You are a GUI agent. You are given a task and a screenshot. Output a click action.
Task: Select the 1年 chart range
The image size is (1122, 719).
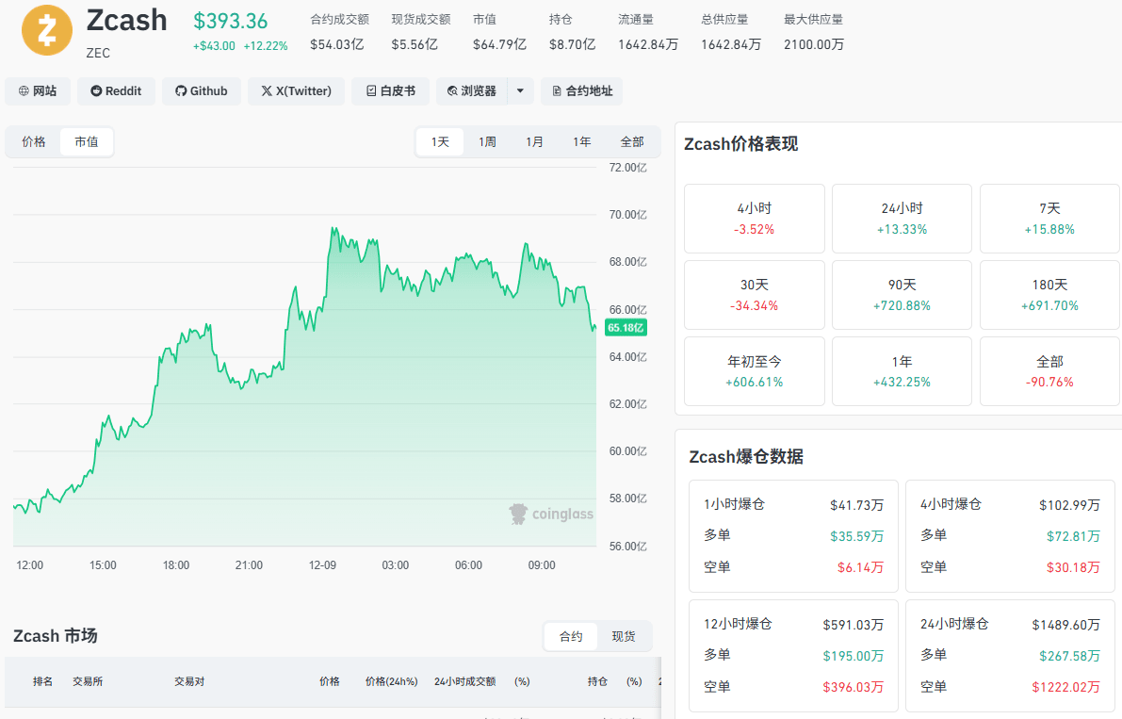coord(582,141)
